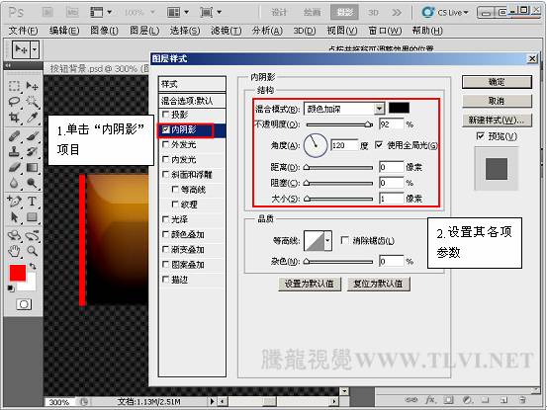This screenshot has width=547, height=410.
Task: Enable the 消除锯齿 anti-alias checkbox
Action: coord(344,240)
